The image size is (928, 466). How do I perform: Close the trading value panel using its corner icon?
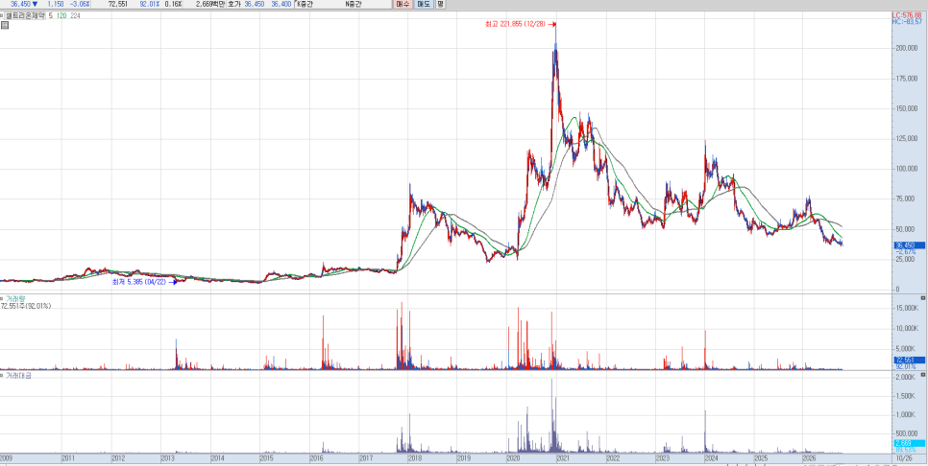tap(922, 375)
